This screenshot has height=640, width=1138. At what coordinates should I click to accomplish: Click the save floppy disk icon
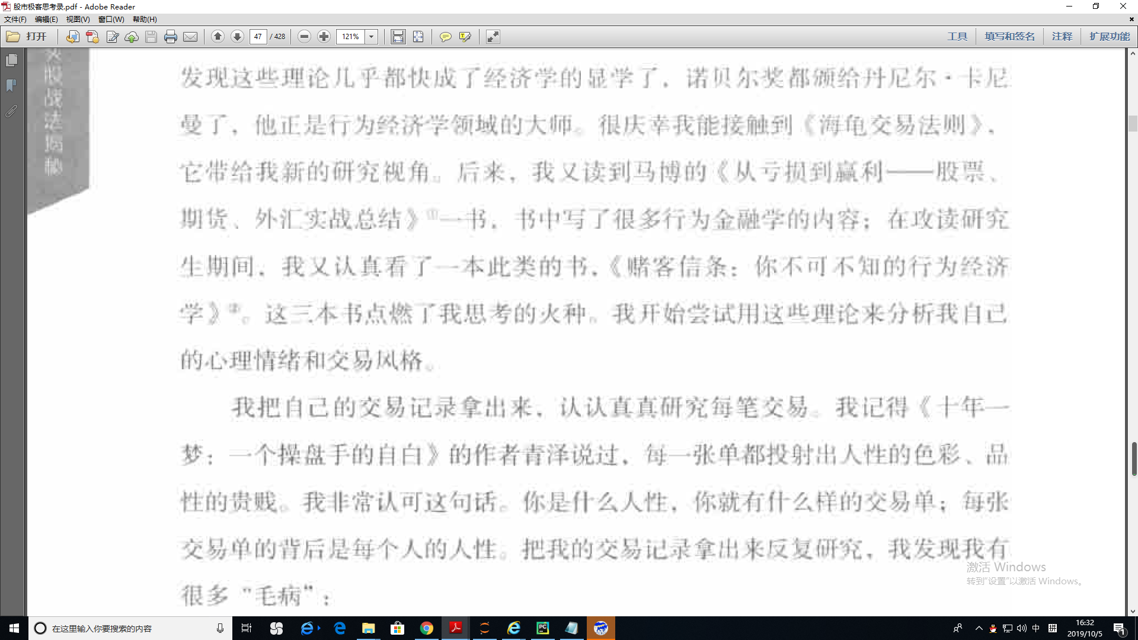coord(151,37)
